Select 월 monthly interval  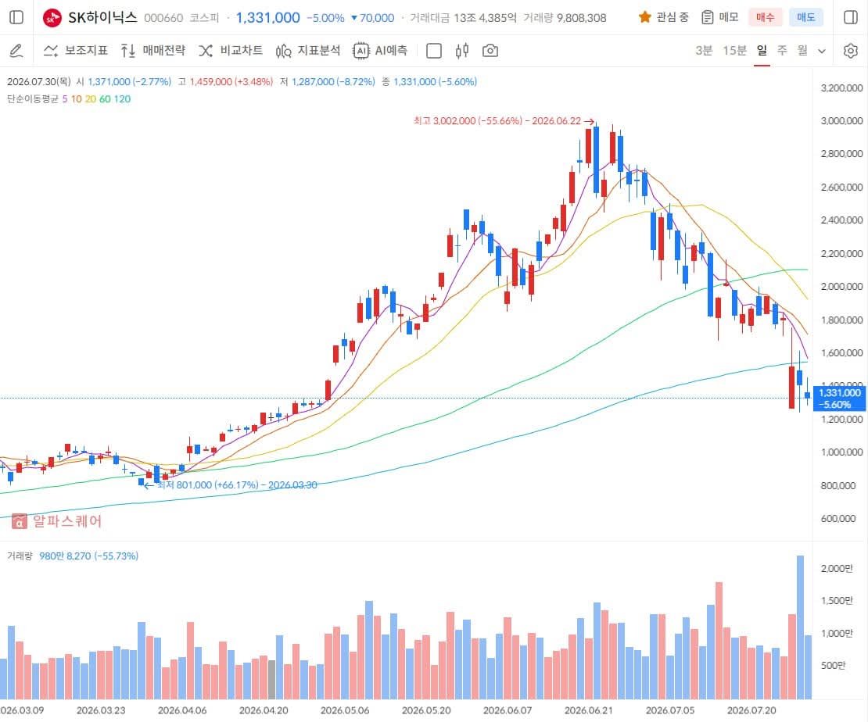pos(802,50)
